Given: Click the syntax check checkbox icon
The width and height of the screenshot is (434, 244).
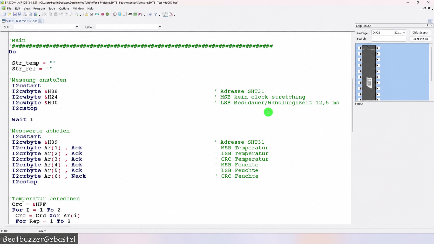Looking at the screenshot, I should 92,14.
